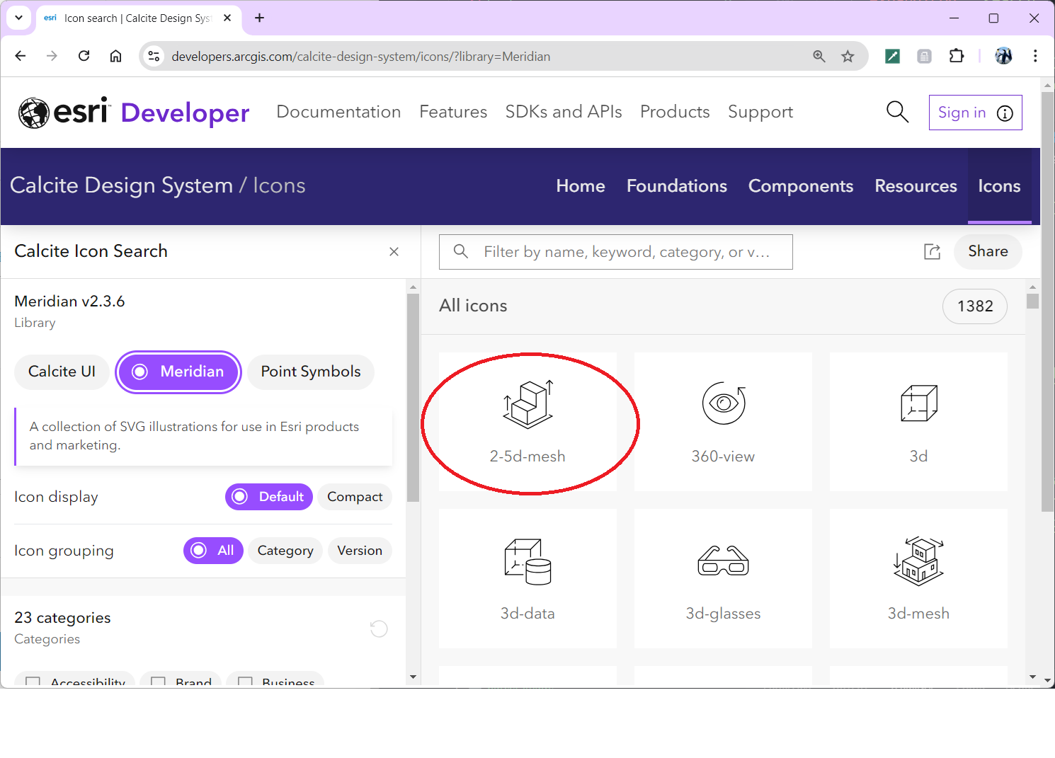Group icons by Version
Viewport: 1055px width, 758px height.
(360, 550)
